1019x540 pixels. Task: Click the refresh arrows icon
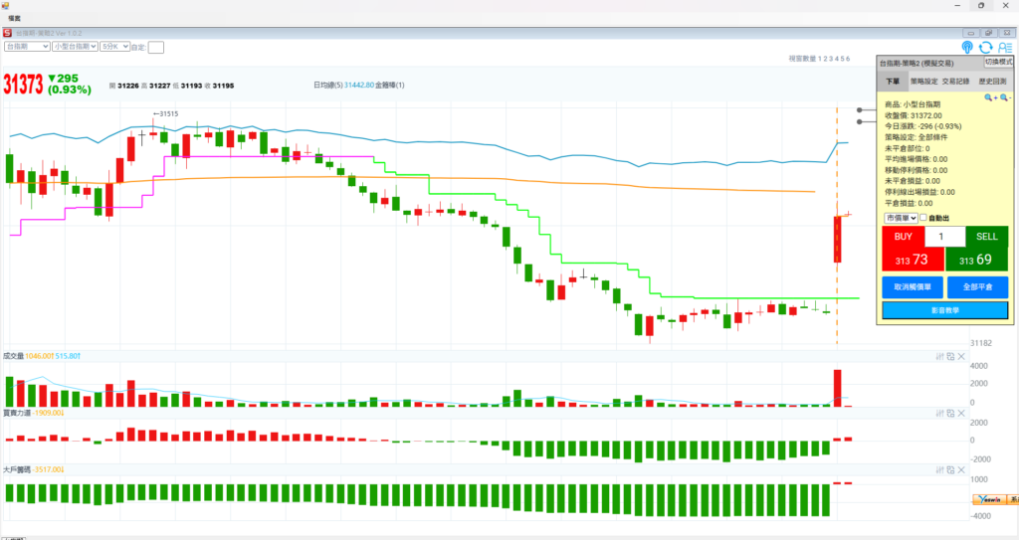(x=985, y=47)
